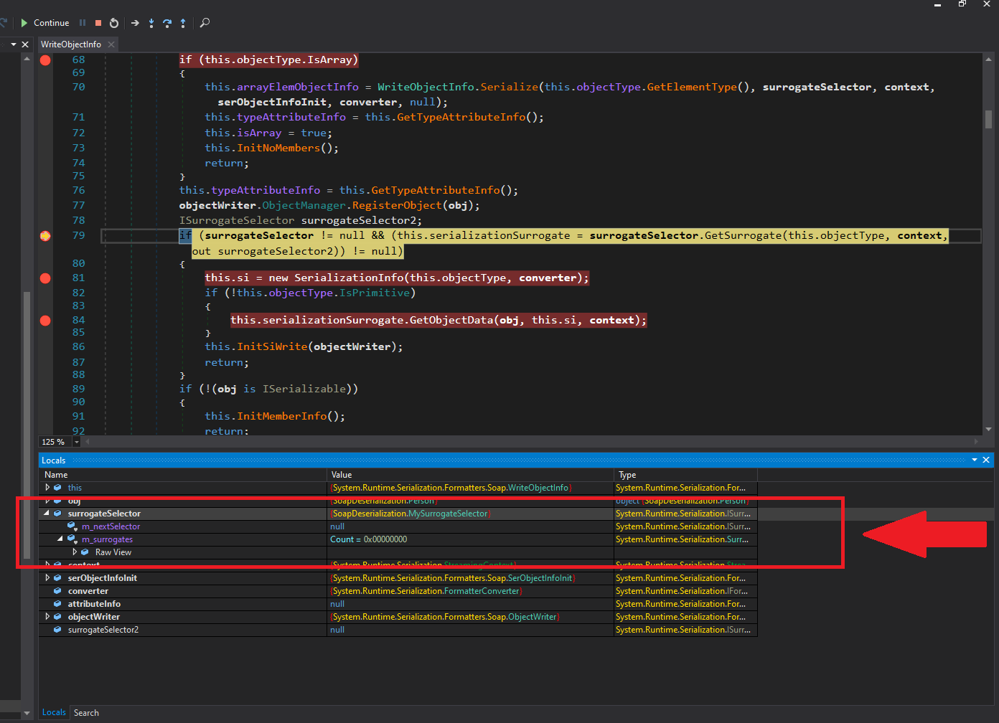This screenshot has height=723, width=999.
Task: Click the left panel scroll-down arrow
Action: coord(27,713)
